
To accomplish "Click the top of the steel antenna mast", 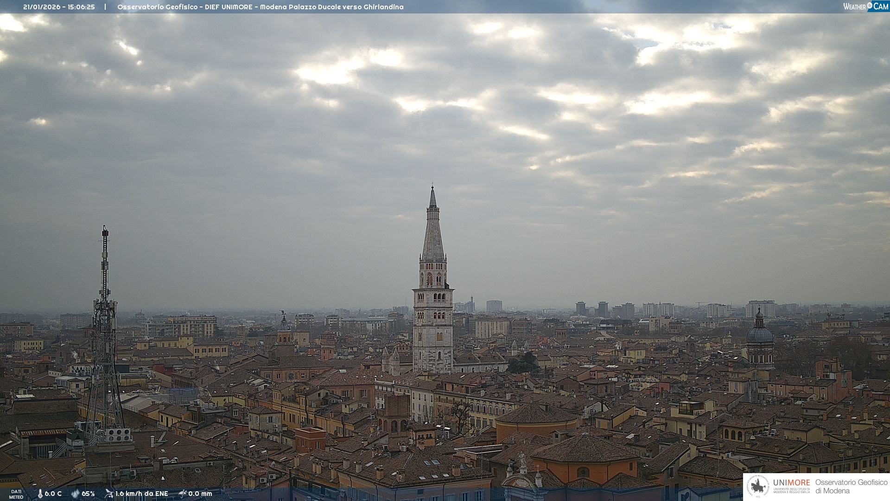I will [x=105, y=229].
